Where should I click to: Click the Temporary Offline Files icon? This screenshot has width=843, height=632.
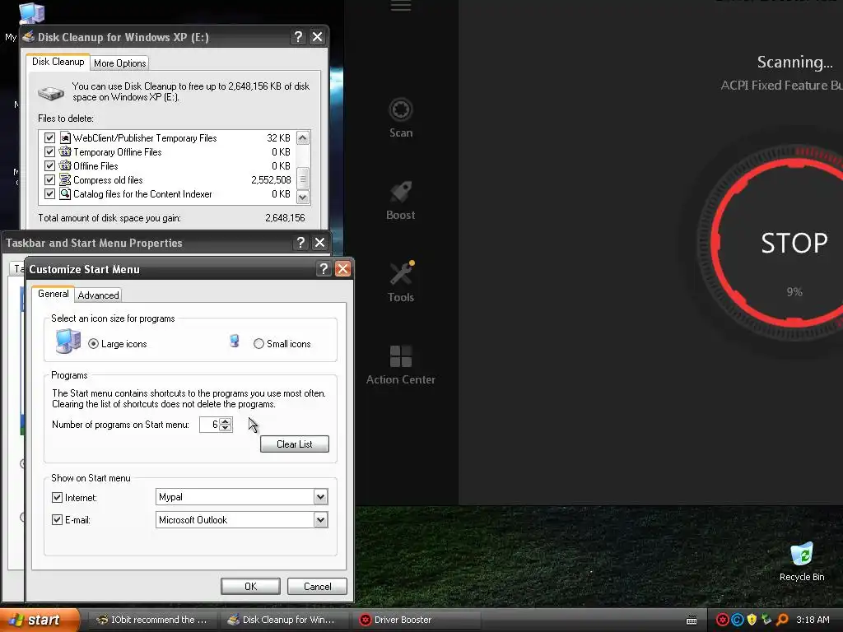65,152
